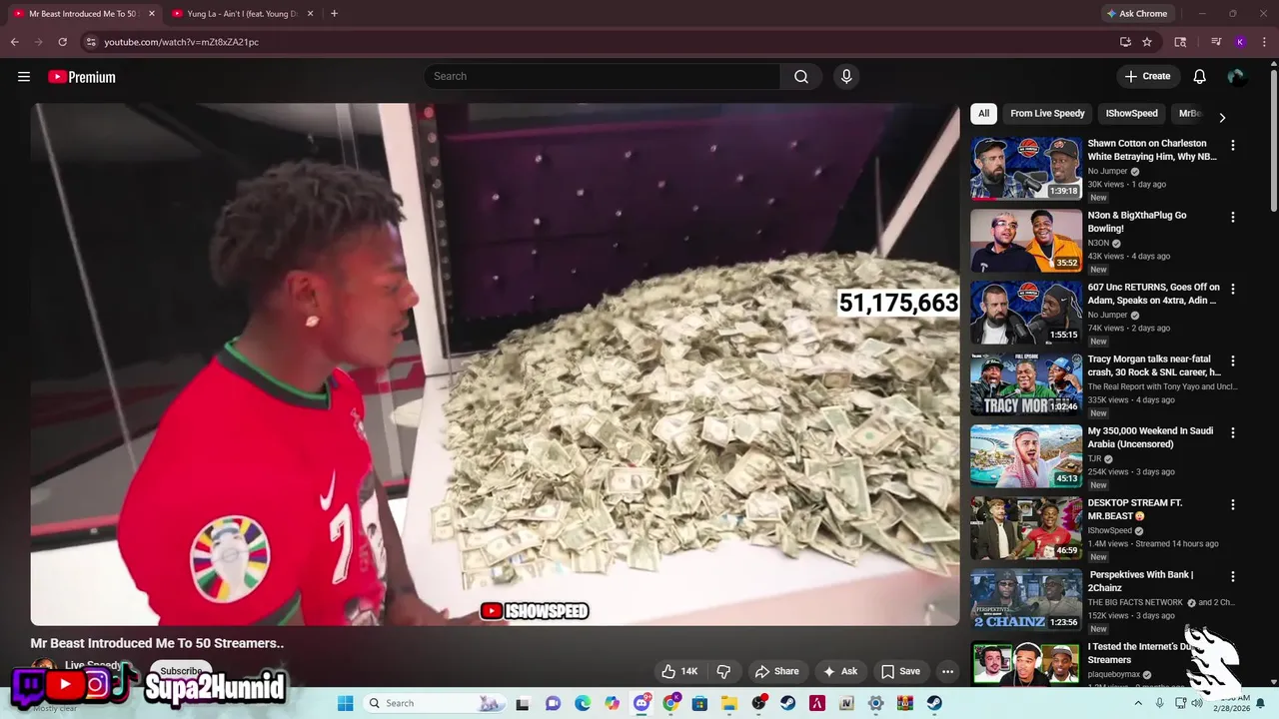Open options for Saudi Arabia weekend video
Image resolution: width=1279 pixels, height=719 pixels.
click(1232, 432)
